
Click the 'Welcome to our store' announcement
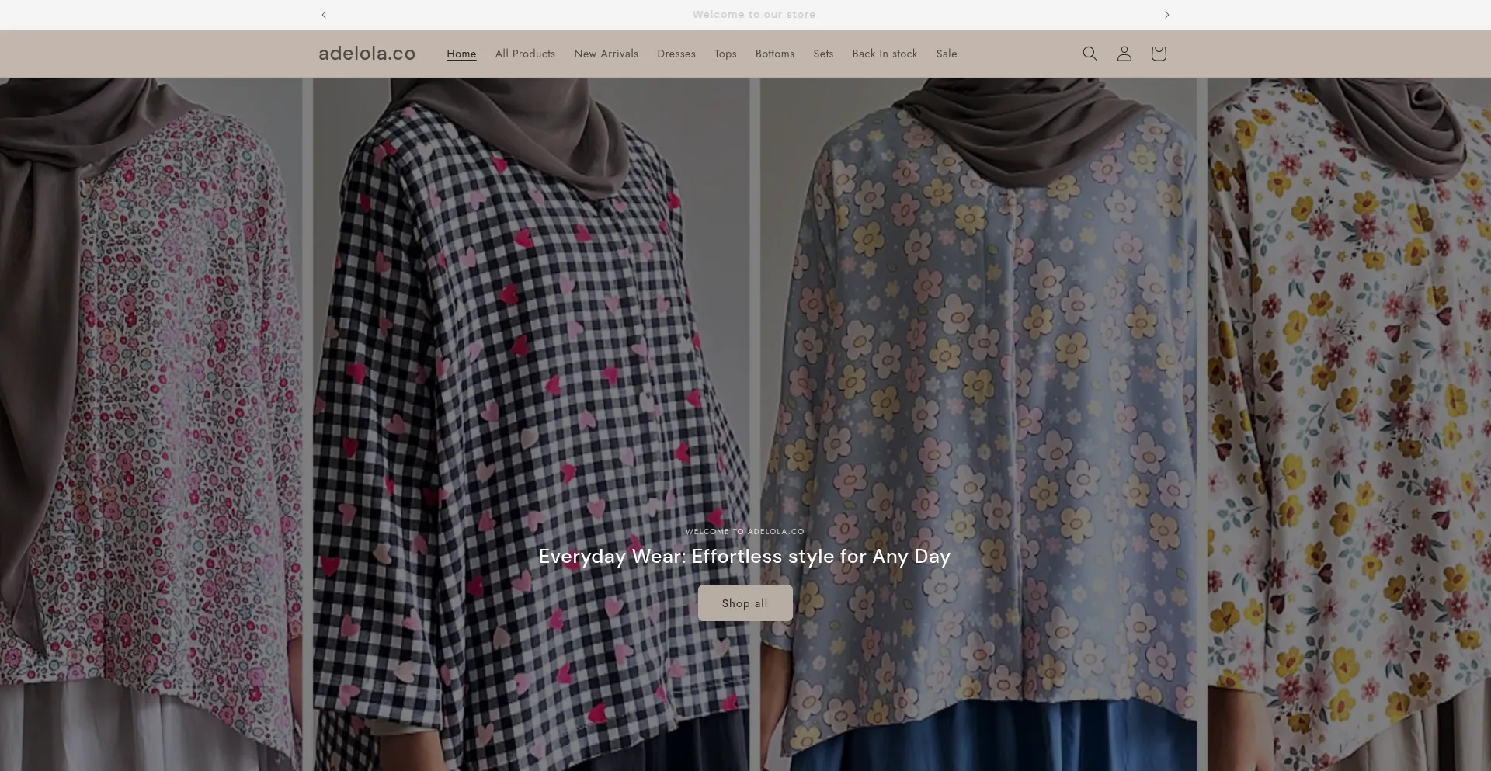(753, 15)
